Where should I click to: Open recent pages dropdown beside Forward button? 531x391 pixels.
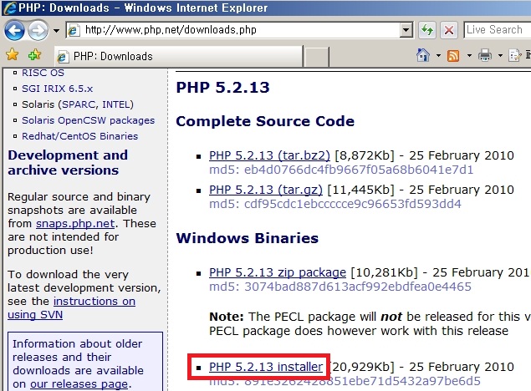pyautogui.click(x=56, y=31)
